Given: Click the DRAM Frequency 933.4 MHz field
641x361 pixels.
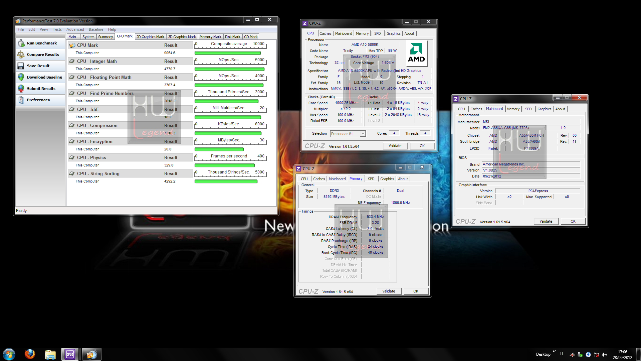Looking at the screenshot, I should pyautogui.click(x=375, y=217).
